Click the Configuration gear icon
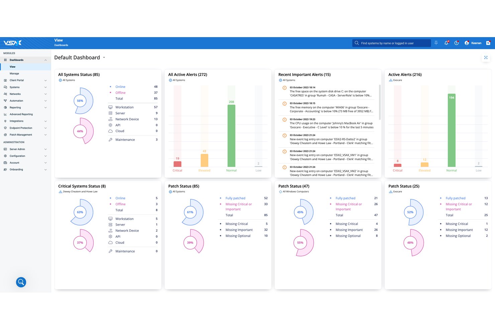This screenshot has width=495, height=330. pyautogui.click(x=5, y=156)
